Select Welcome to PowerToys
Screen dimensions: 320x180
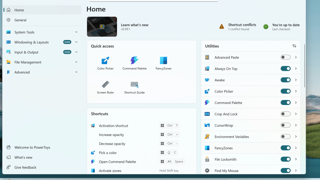(43, 147)
